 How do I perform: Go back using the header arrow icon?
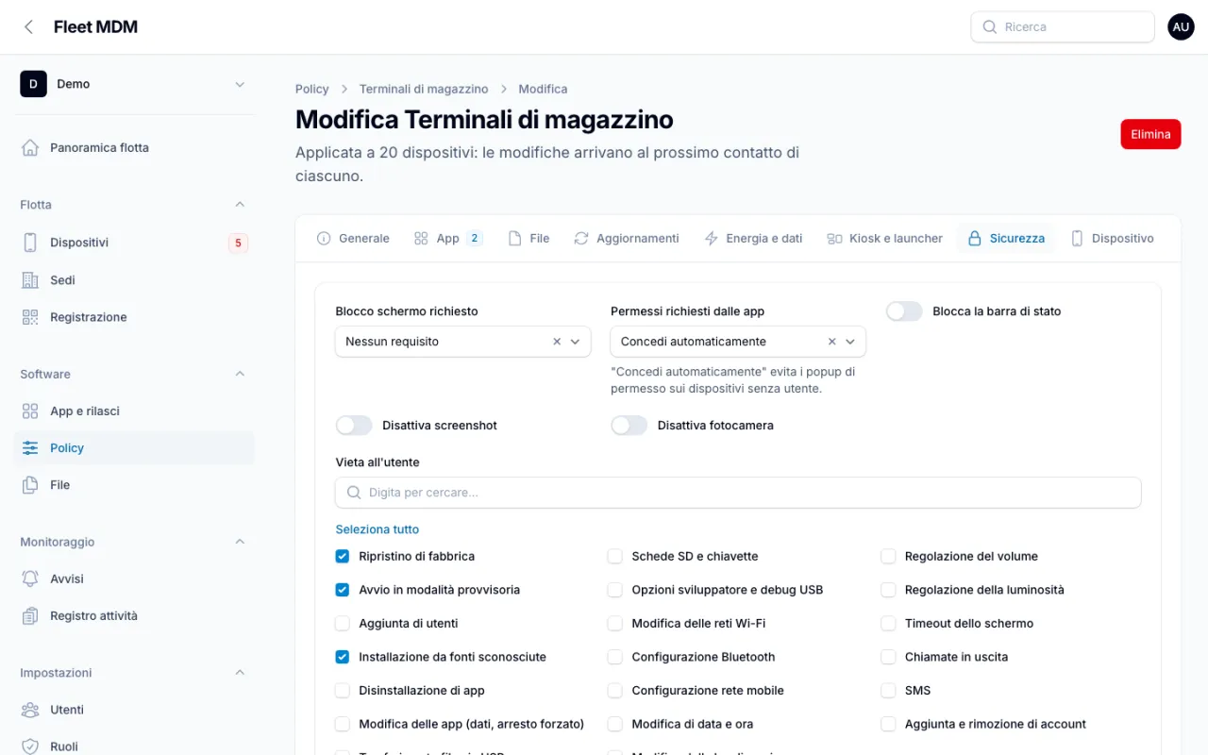pyautogui.click(x=29, y=27)
